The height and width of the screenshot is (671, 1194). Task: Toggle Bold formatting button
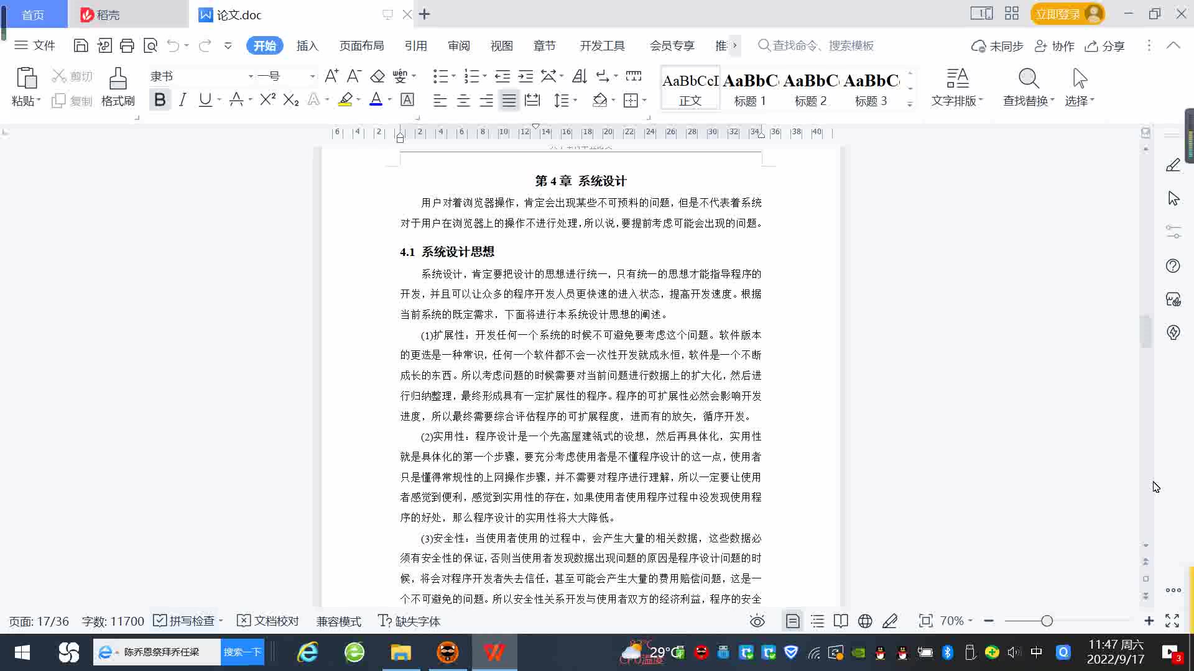pos(160,100)
